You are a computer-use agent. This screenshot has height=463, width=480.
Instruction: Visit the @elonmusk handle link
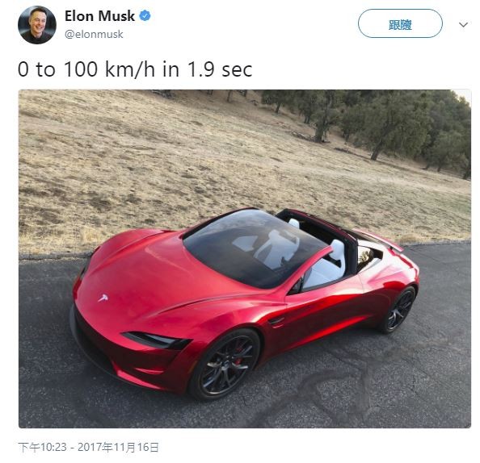point(94,34)
